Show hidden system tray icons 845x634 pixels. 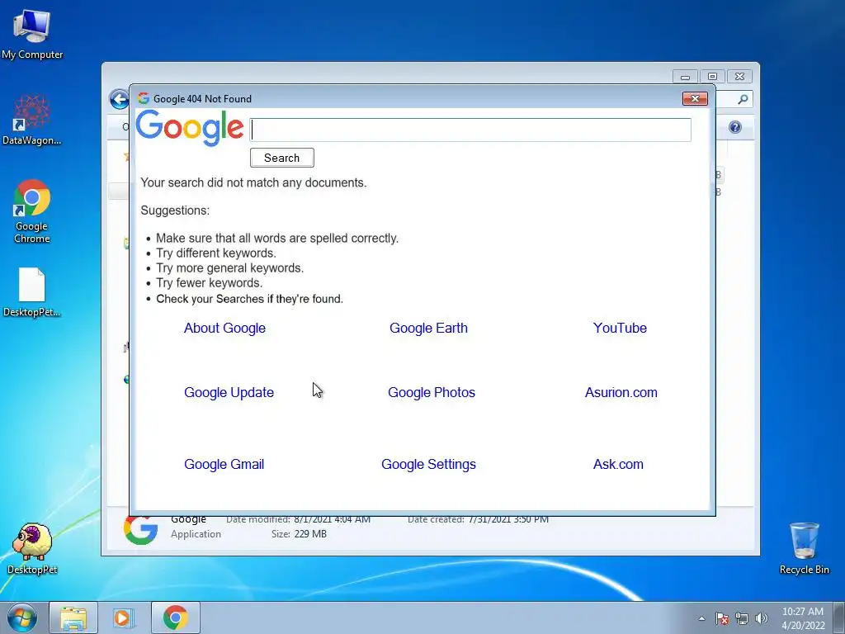point(701,618)
